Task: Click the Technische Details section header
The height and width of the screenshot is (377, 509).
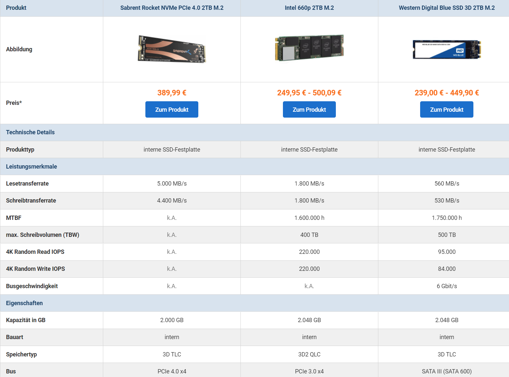Action: (x=30, y=132)
